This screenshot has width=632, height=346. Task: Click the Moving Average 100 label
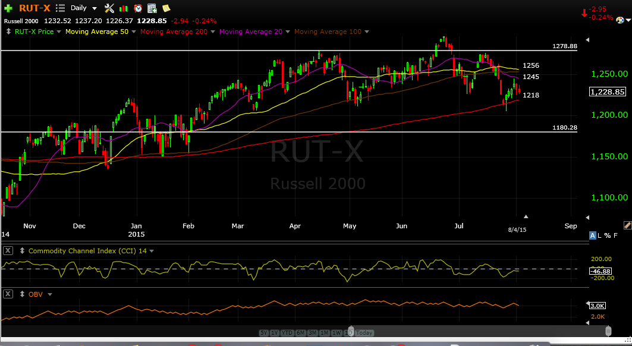click(328, 32)
